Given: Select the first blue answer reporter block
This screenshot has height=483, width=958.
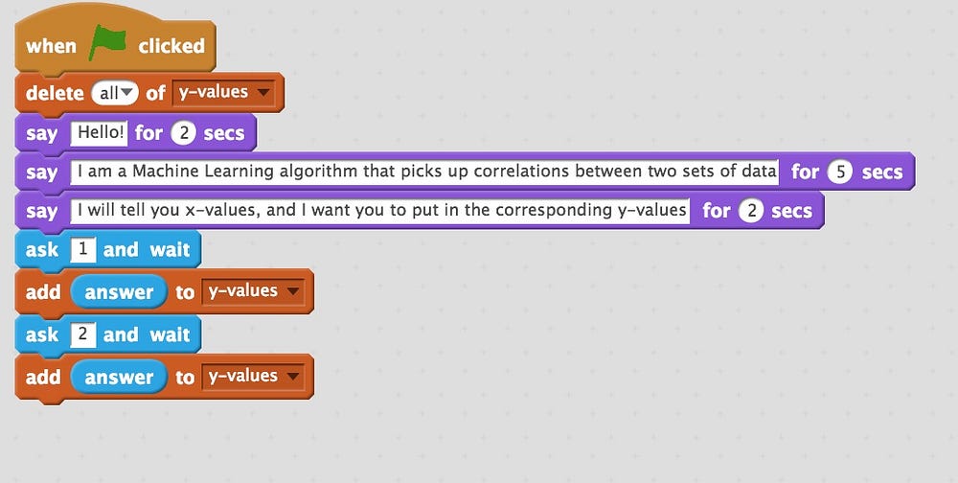Looking at the screenshot, I should (x=118, y=292).
